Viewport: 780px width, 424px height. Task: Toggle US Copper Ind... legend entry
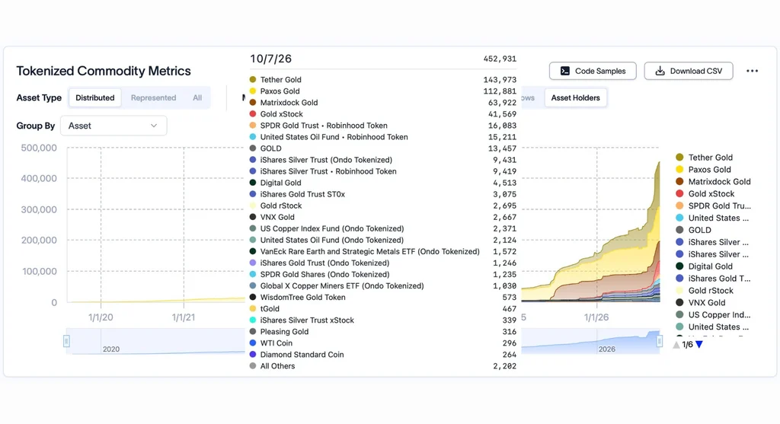pyautogui.click(x=713, y=314)
